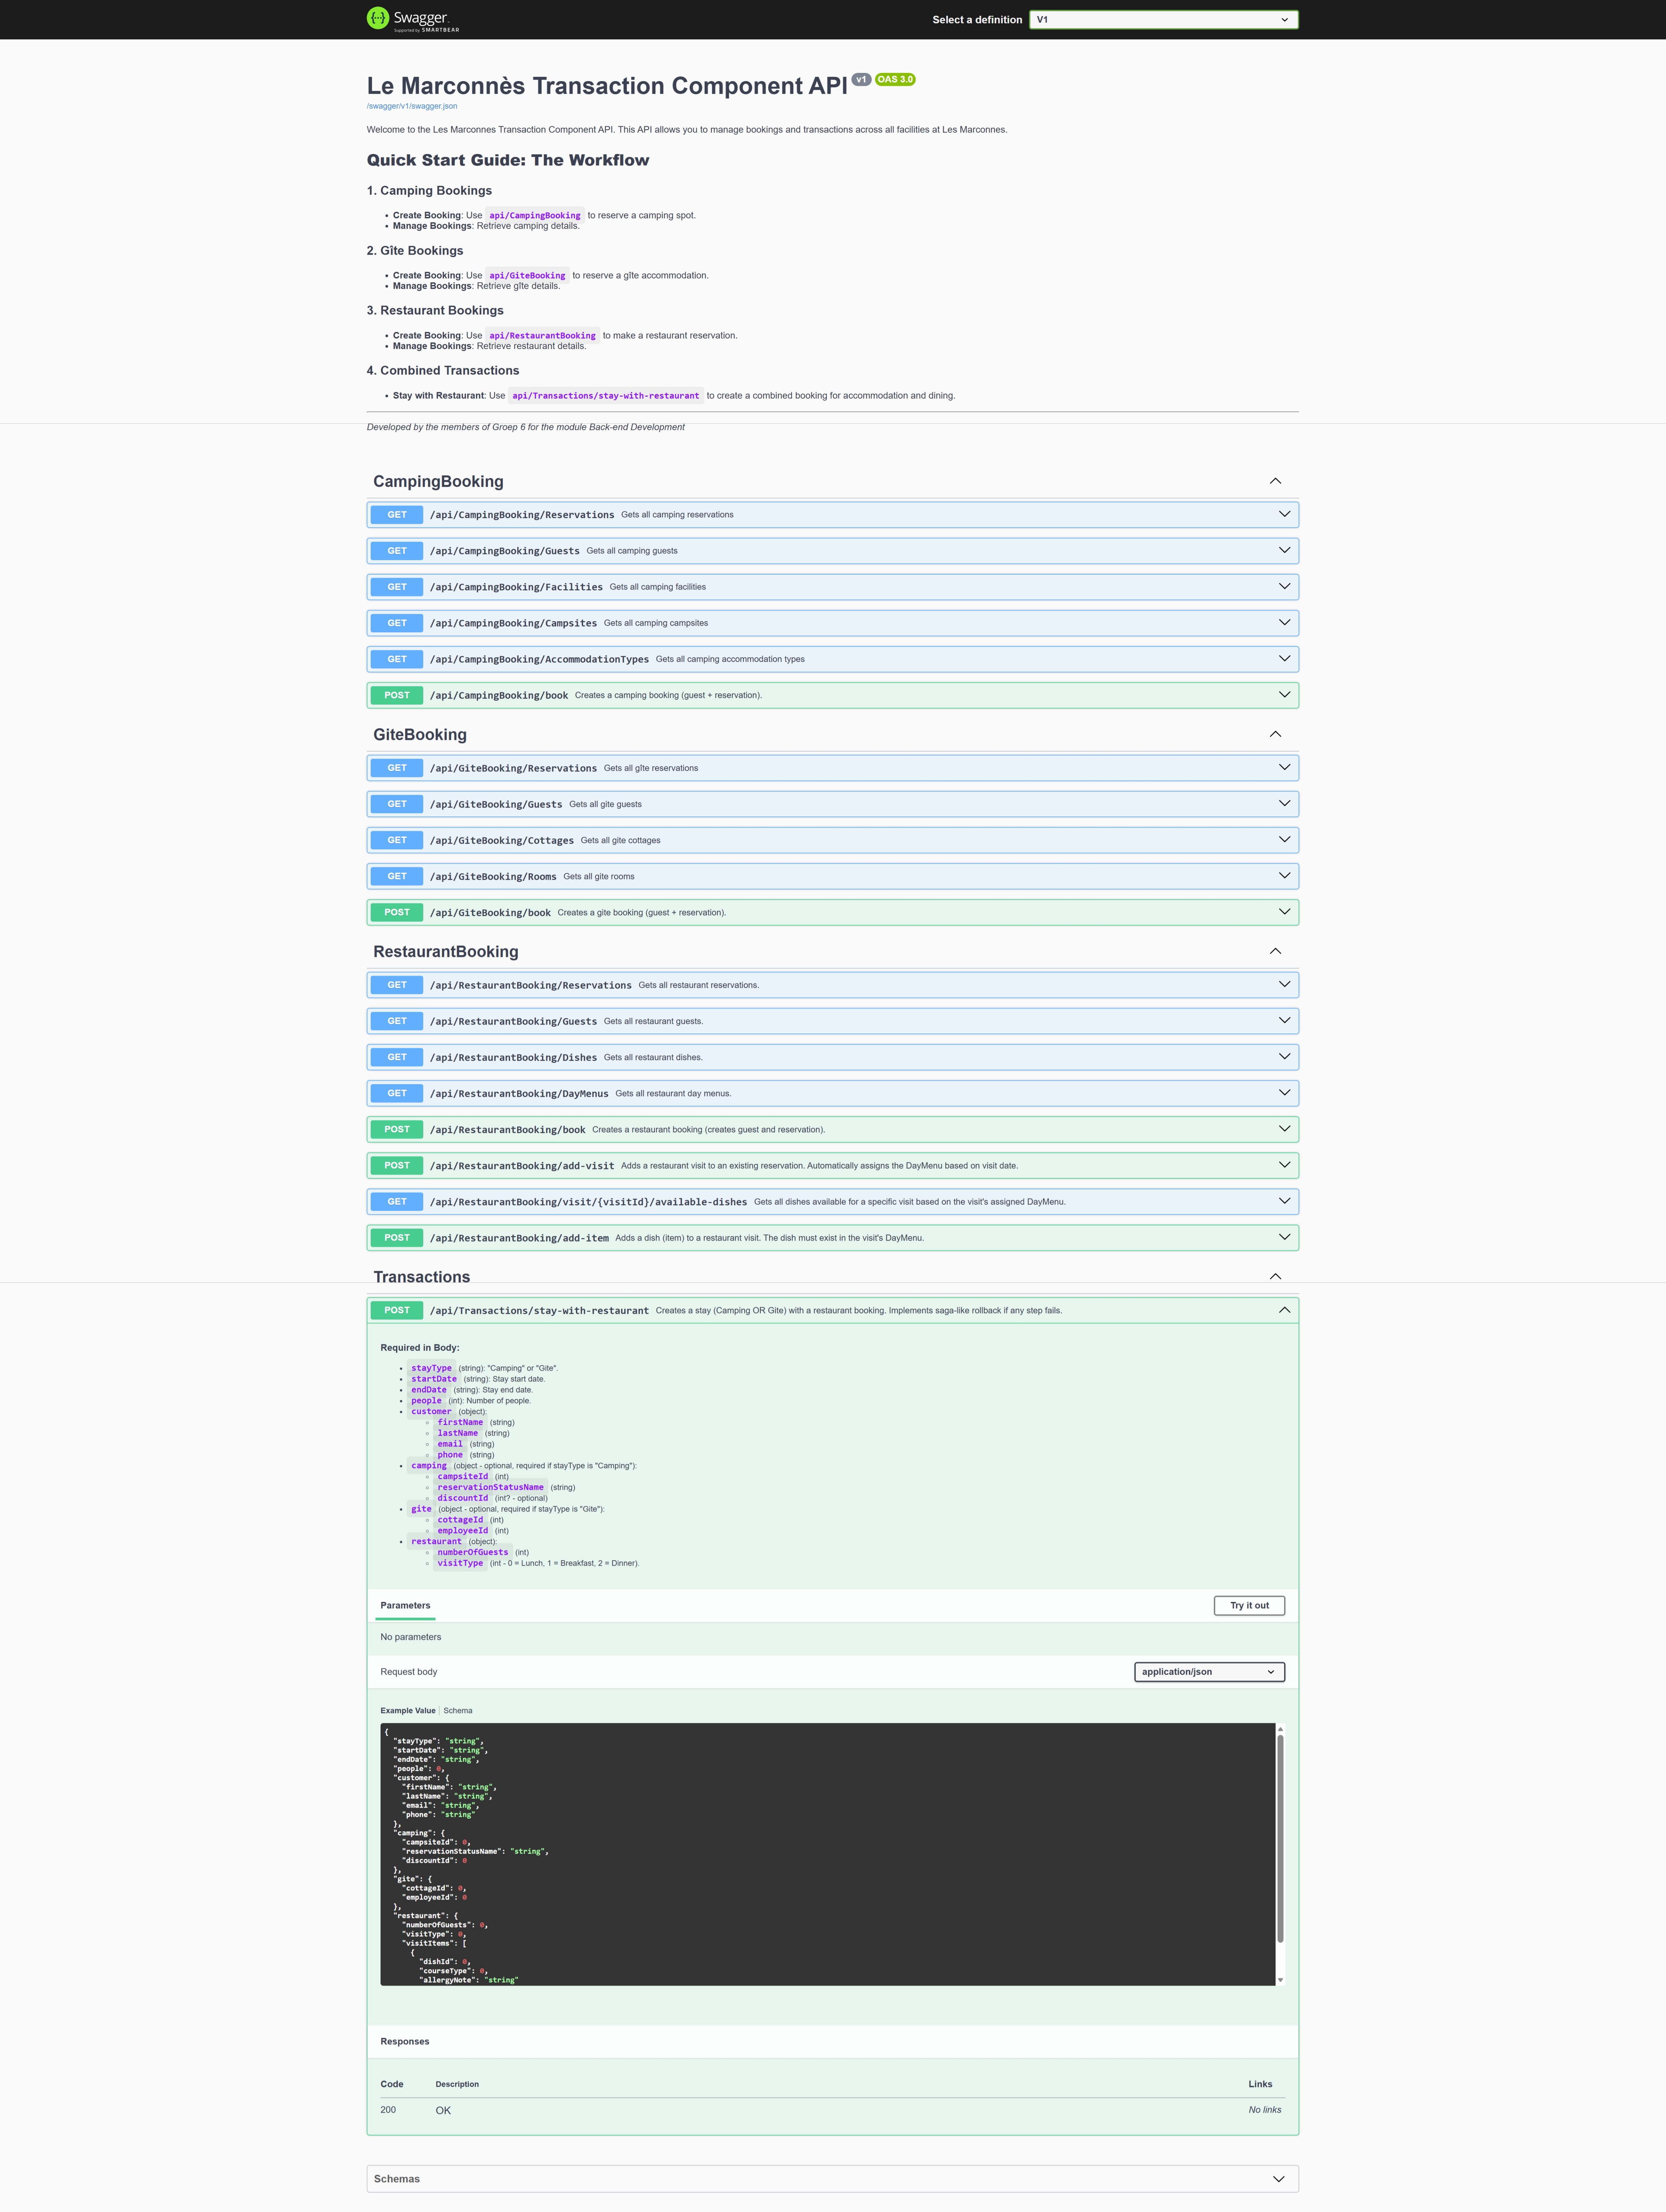Click POST badge for /api/GiteBooking/book

pos(397,912)
